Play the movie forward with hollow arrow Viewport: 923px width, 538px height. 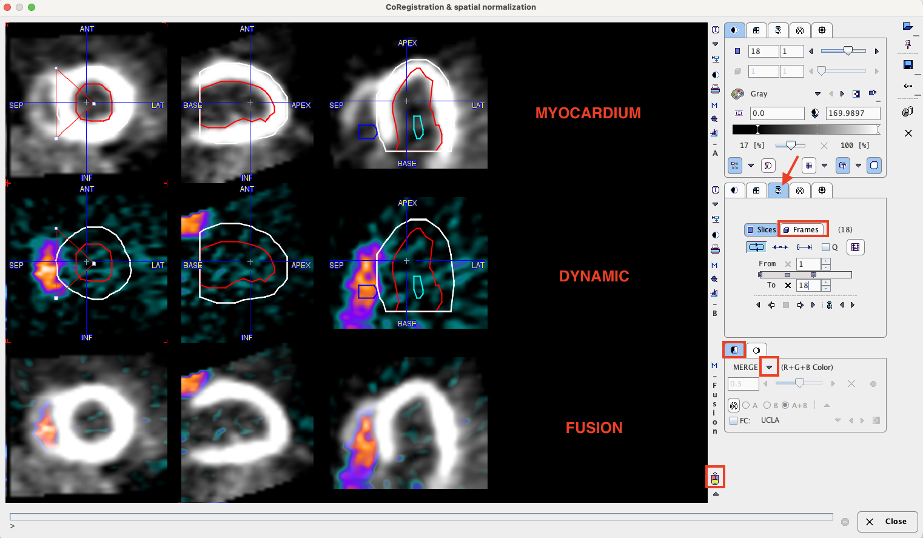pos(800,305)
